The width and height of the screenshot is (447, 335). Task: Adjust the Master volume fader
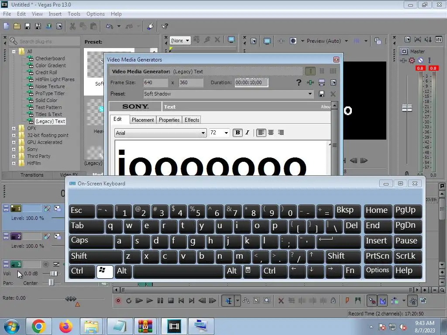pos(407,108)
